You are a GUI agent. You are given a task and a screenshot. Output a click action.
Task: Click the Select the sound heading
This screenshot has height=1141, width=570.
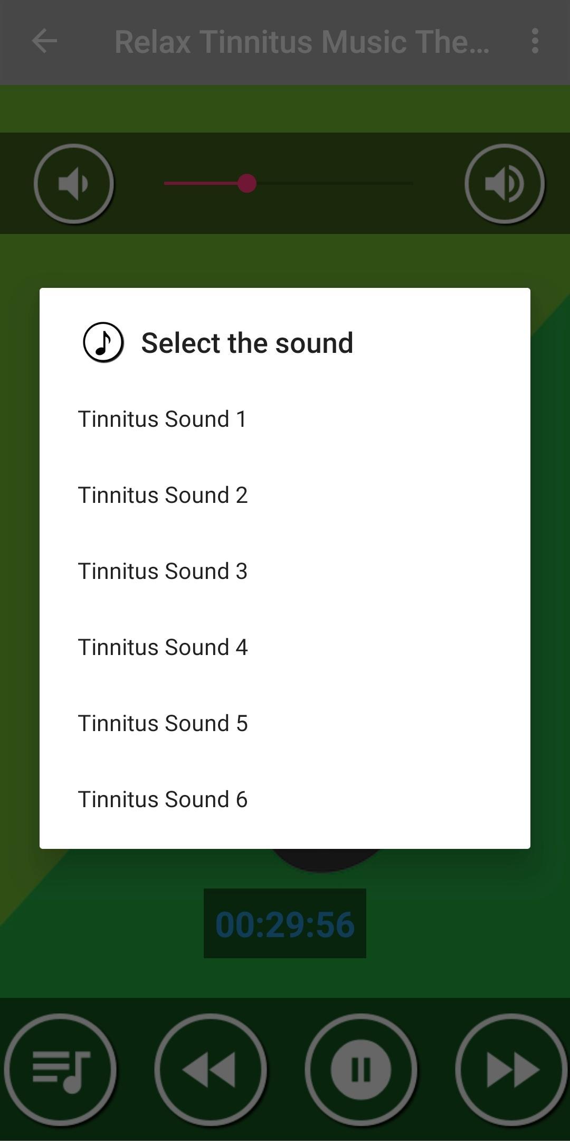(x=247, y=343)
